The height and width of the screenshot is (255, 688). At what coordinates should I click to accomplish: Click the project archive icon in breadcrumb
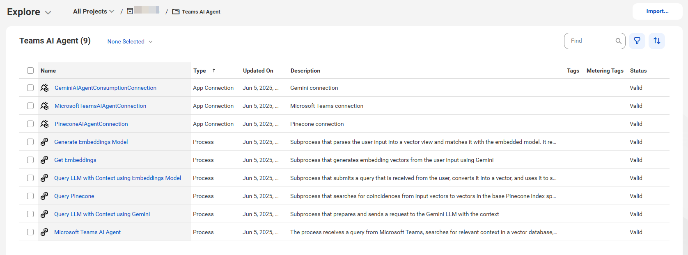click(130, 11)
